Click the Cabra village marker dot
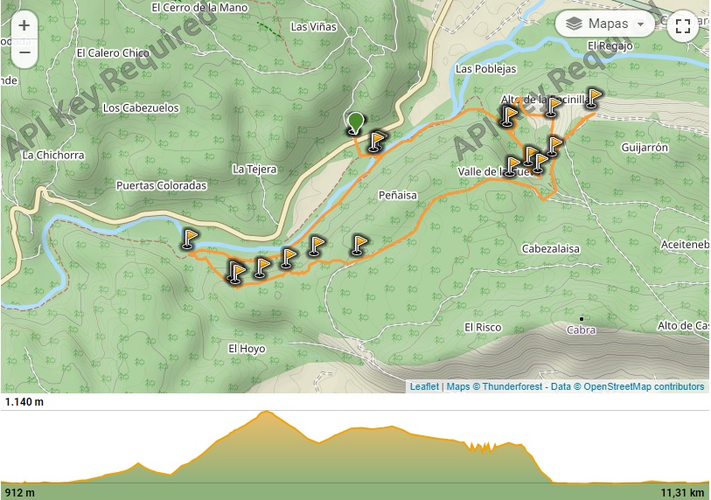This screenshot has width=711, height=500. (x=582, y=319)
